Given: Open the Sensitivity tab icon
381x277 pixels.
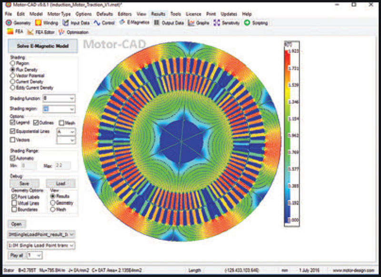Looking at the screenshot, I should tap(216, 23).
